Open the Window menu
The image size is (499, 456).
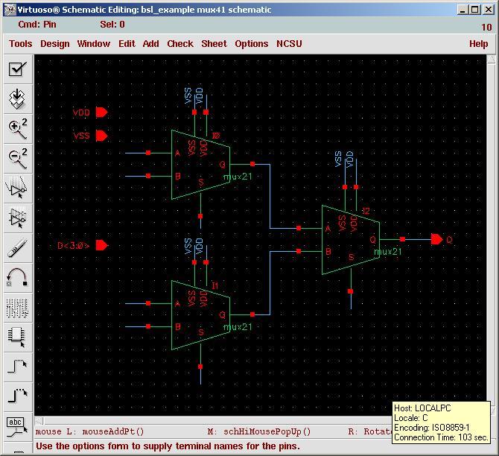coord(94,44)
